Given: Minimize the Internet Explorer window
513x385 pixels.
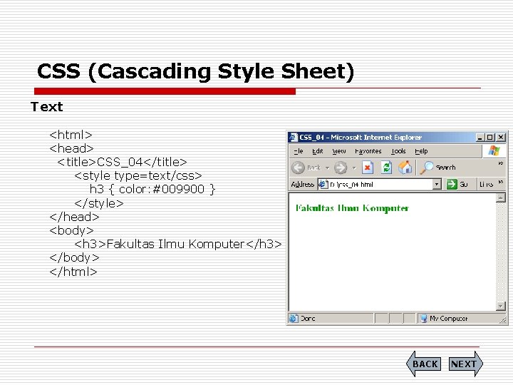Looking at the screenshot, I should click(x=480, y=138).
